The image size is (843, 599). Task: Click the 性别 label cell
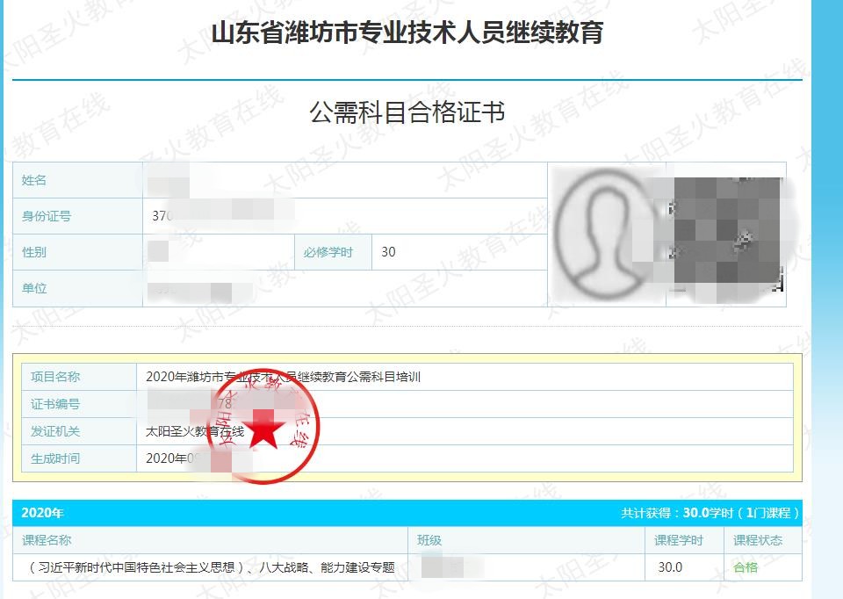click(x=34, y=252)
